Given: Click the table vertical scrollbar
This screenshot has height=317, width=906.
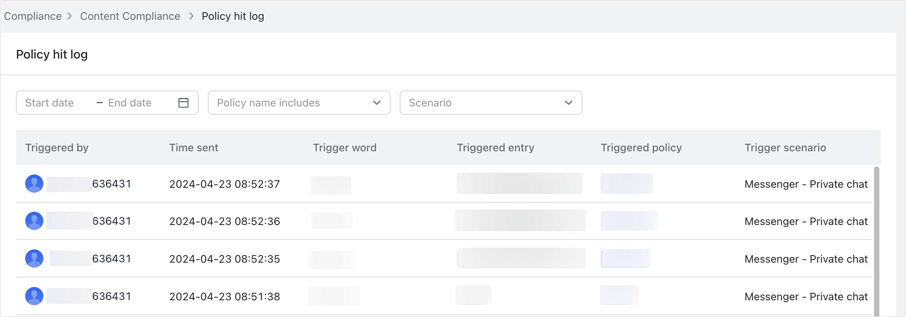Looking at the screenshot, I should pos(877,241).
